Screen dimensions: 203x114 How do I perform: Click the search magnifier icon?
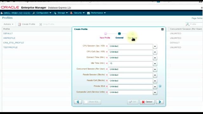click(187, 24)
